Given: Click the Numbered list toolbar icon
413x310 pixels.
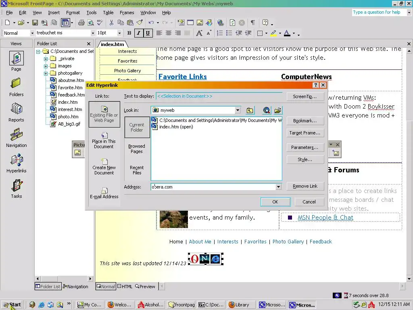Looking at the screenshot, I should [220, 33].
